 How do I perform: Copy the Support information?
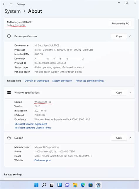[119, 138]
